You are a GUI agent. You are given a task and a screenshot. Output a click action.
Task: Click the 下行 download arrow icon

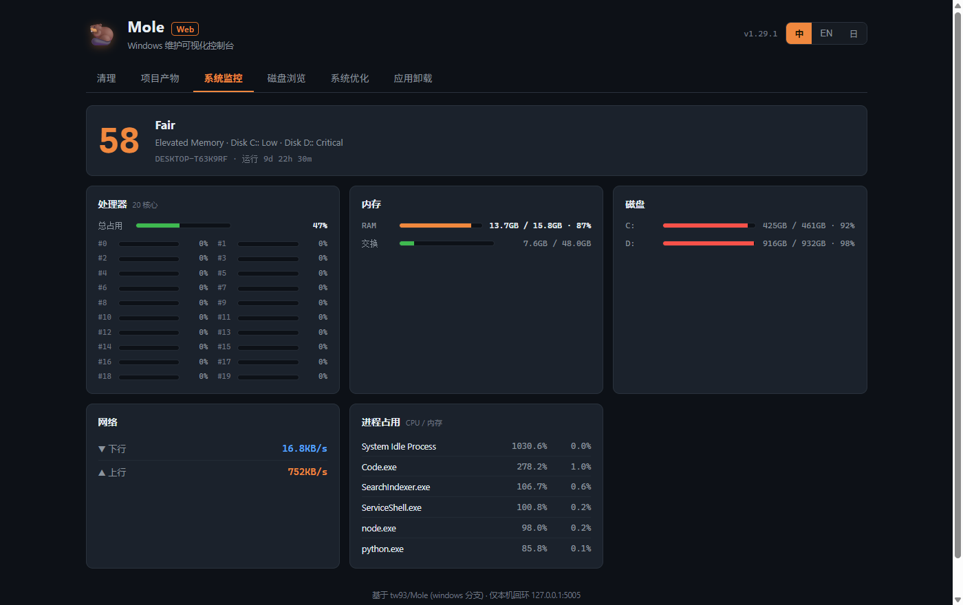coord(102,449)
